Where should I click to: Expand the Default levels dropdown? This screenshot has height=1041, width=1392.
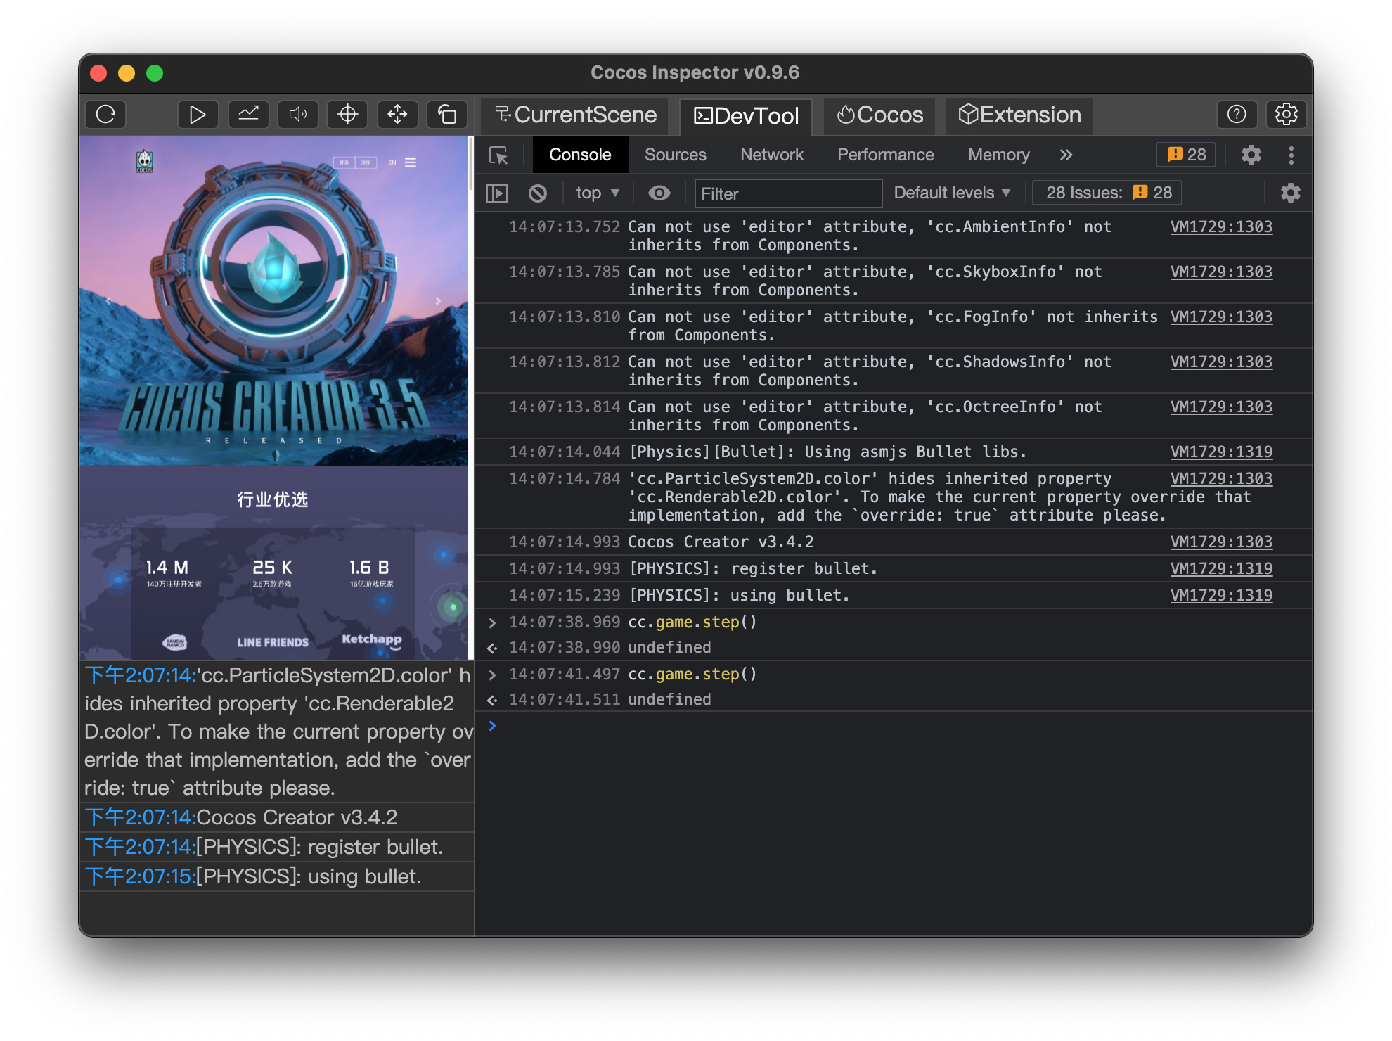click(951, 193)
